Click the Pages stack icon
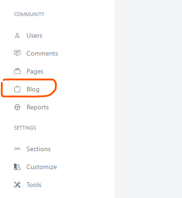 (x=17, y=71)
